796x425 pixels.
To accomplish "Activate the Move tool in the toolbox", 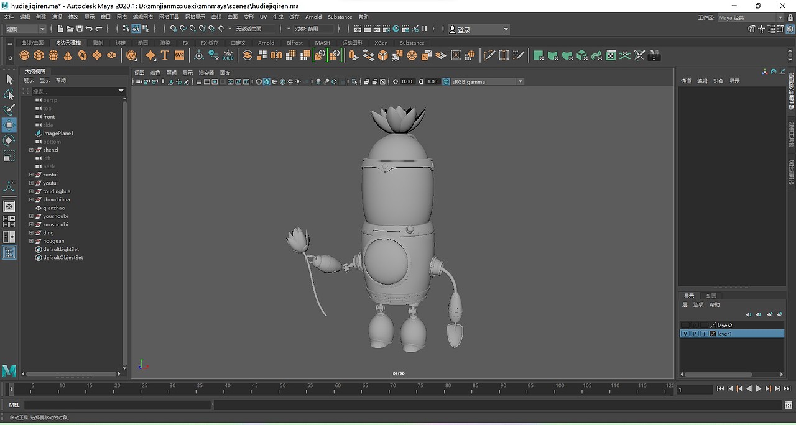I will point(9,125).
